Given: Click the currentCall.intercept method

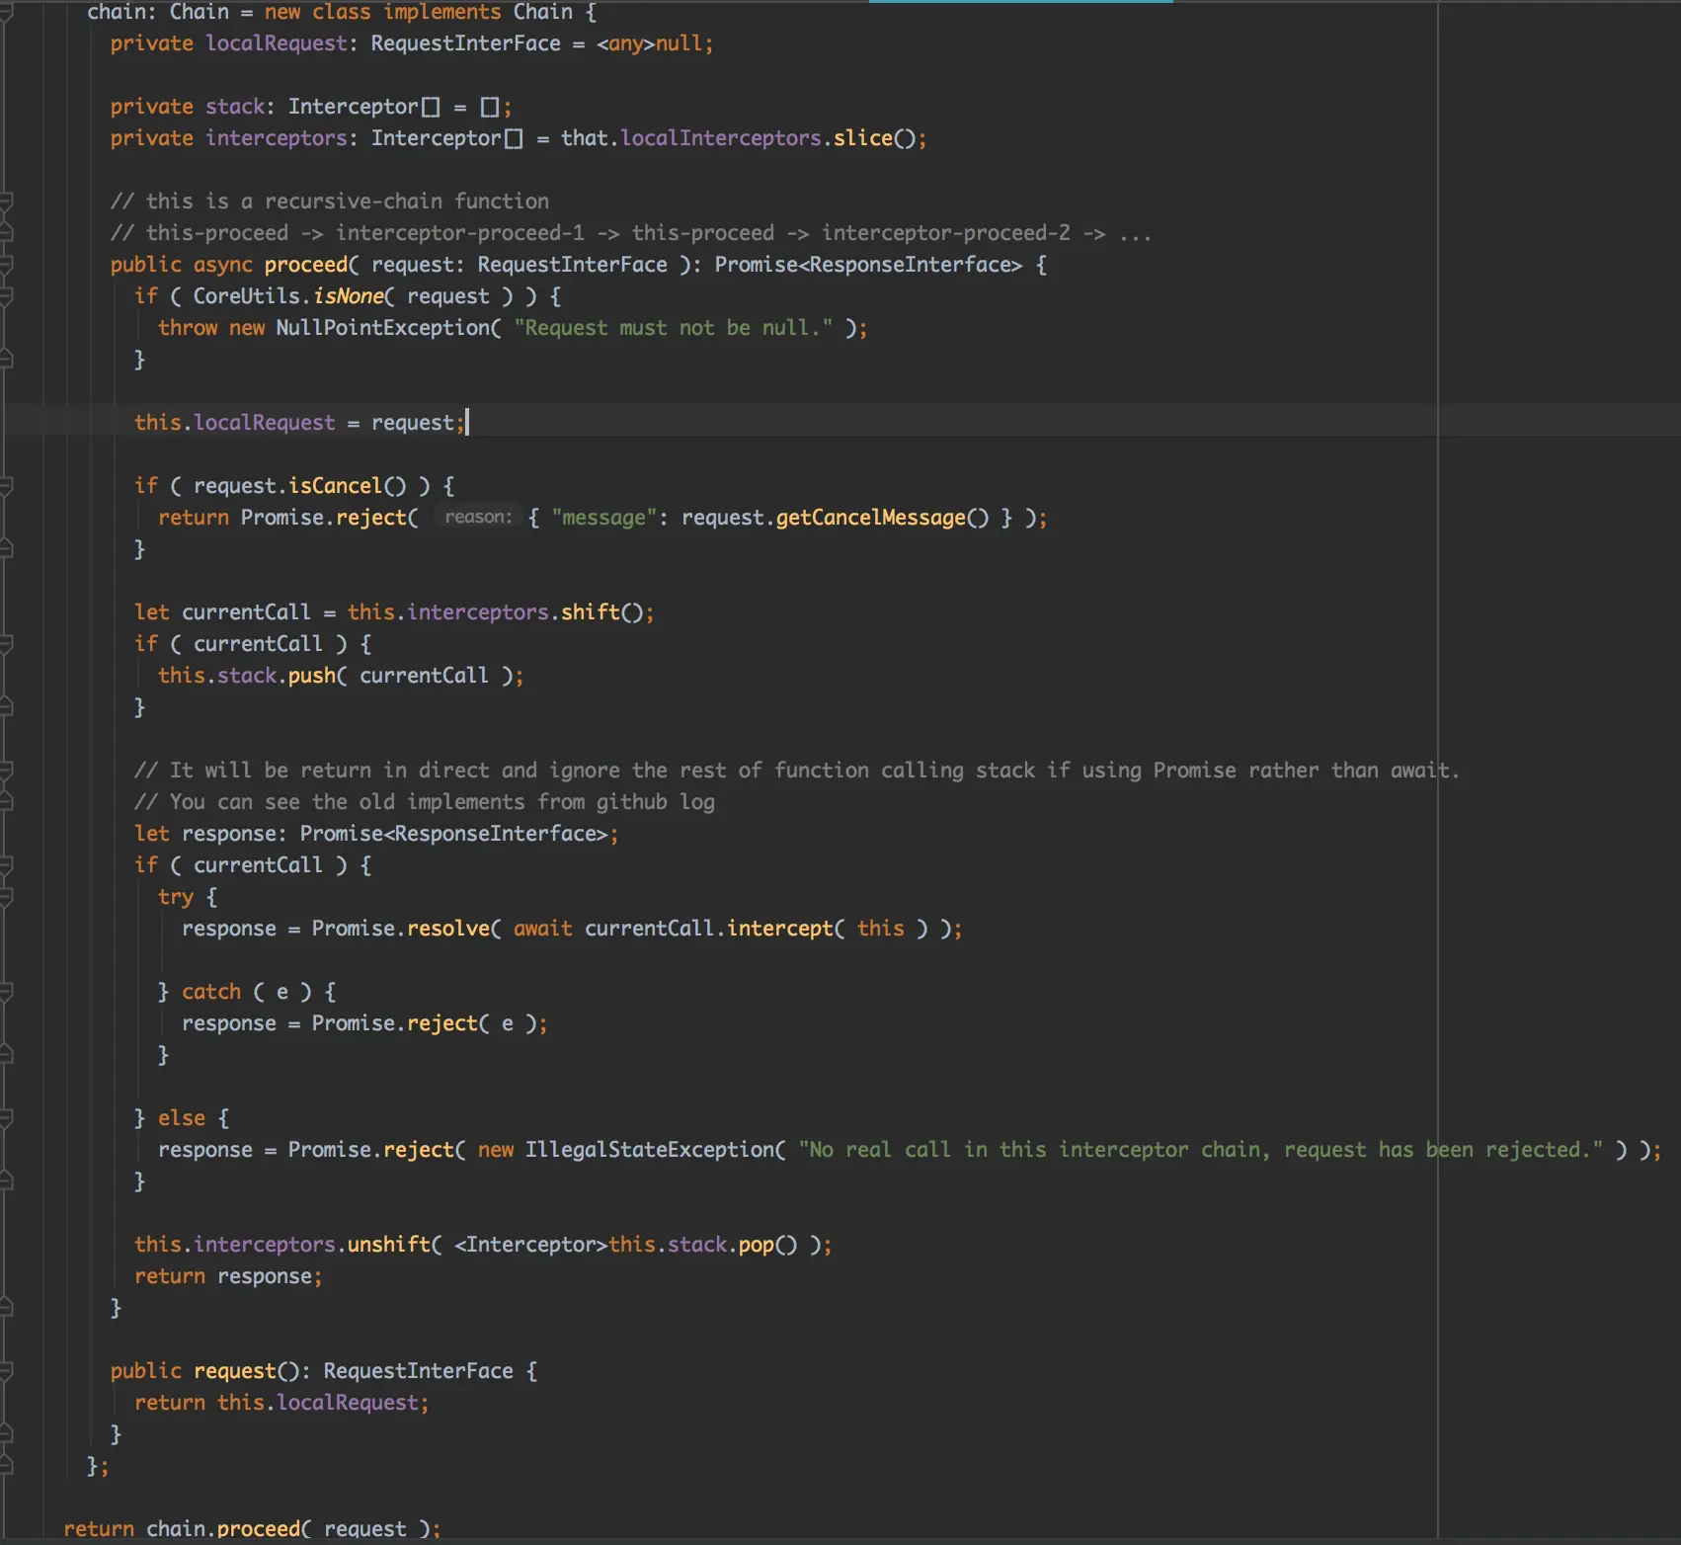Looking at the screenshot, I should pyautogui.click(x=780, y=928).
